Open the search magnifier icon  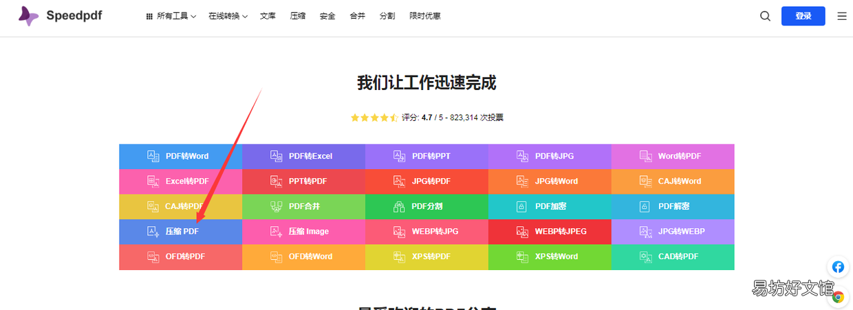click(x=765, y=16)
